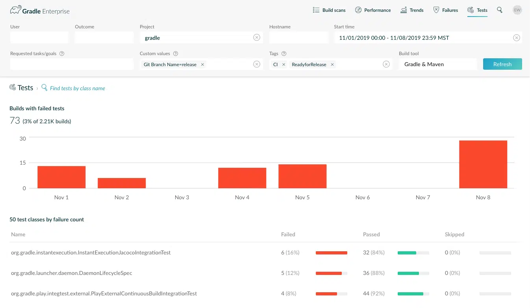Open the search magnifier icon in header

[500, 10]
